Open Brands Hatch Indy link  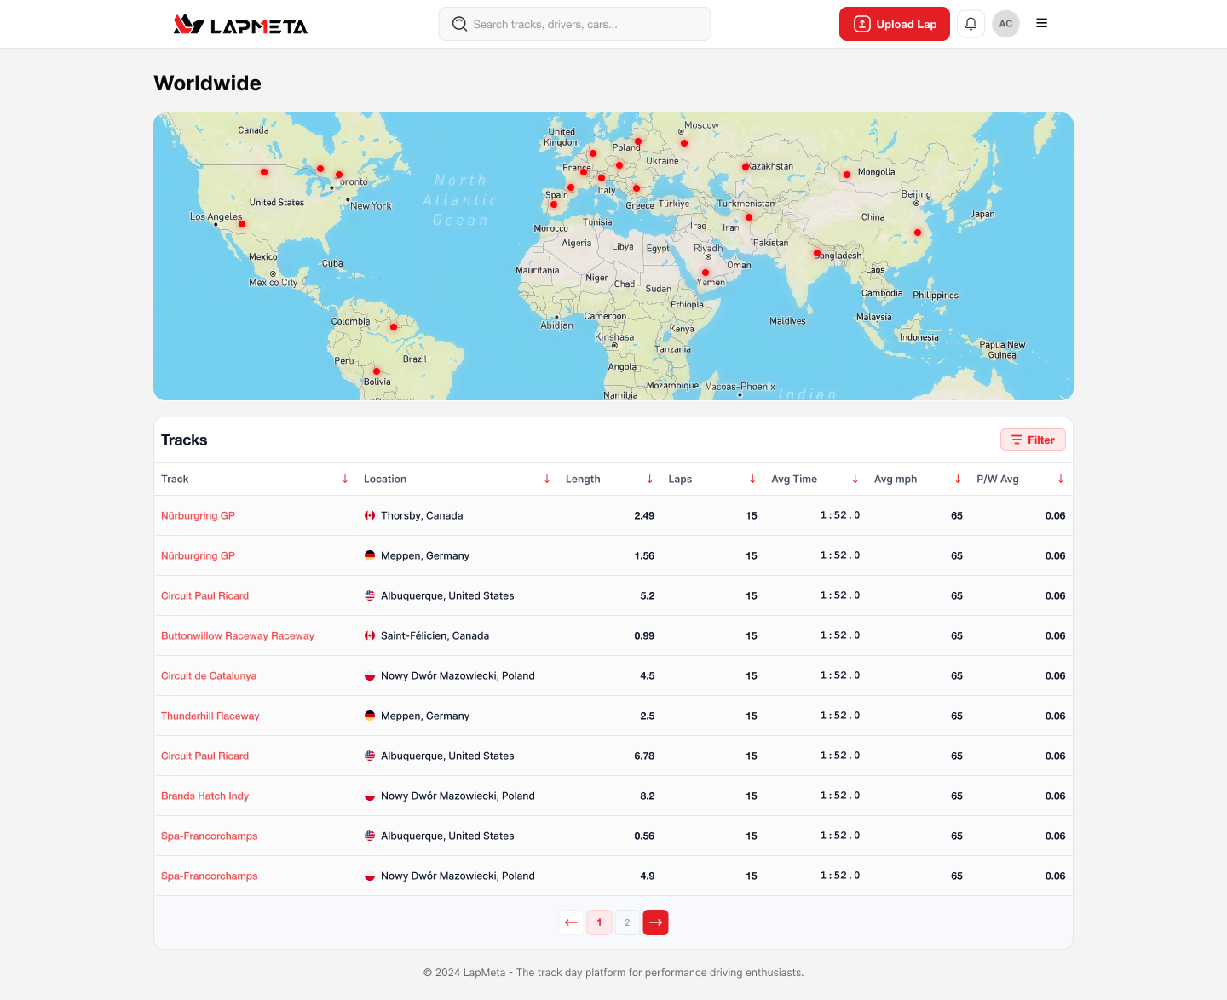click(204, 796)
